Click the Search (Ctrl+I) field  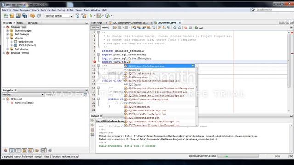point(272,10)
